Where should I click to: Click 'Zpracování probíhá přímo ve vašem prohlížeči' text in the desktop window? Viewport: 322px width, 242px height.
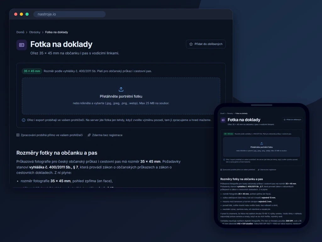click(x=52, y=135)
